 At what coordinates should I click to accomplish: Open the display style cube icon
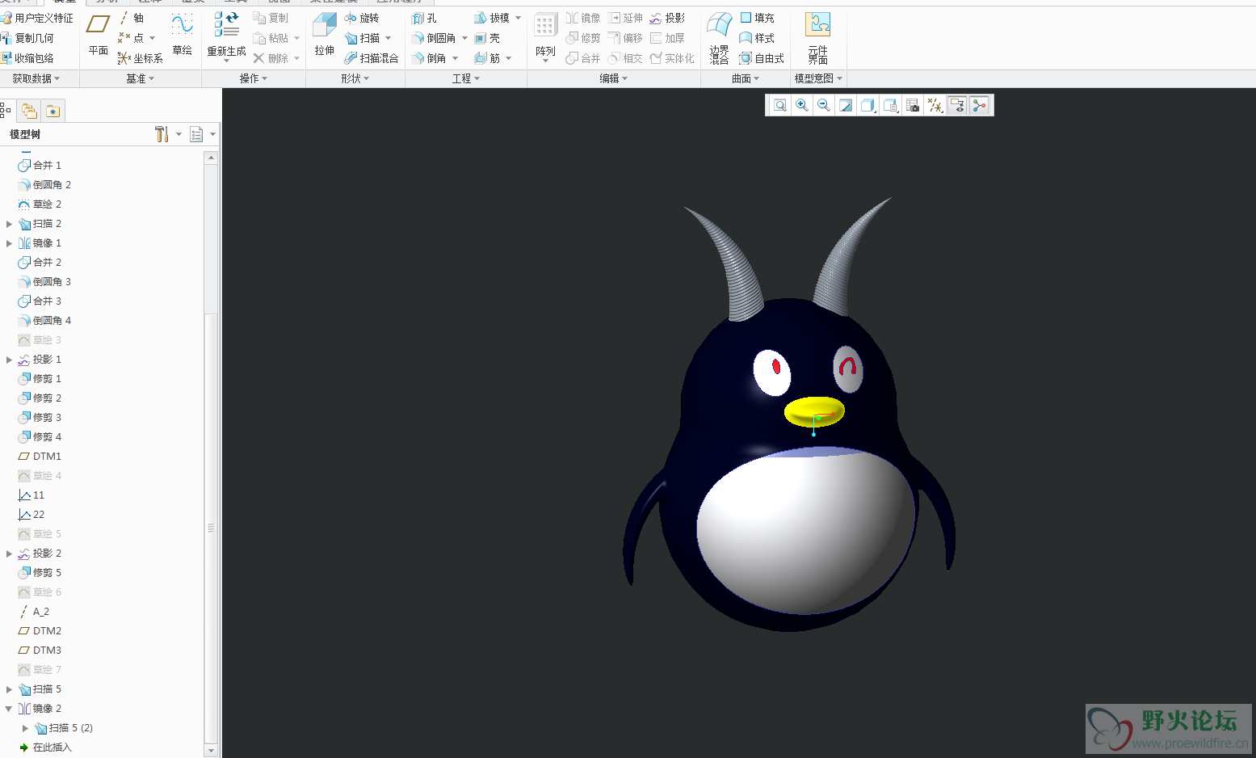(x=867, y=106)
